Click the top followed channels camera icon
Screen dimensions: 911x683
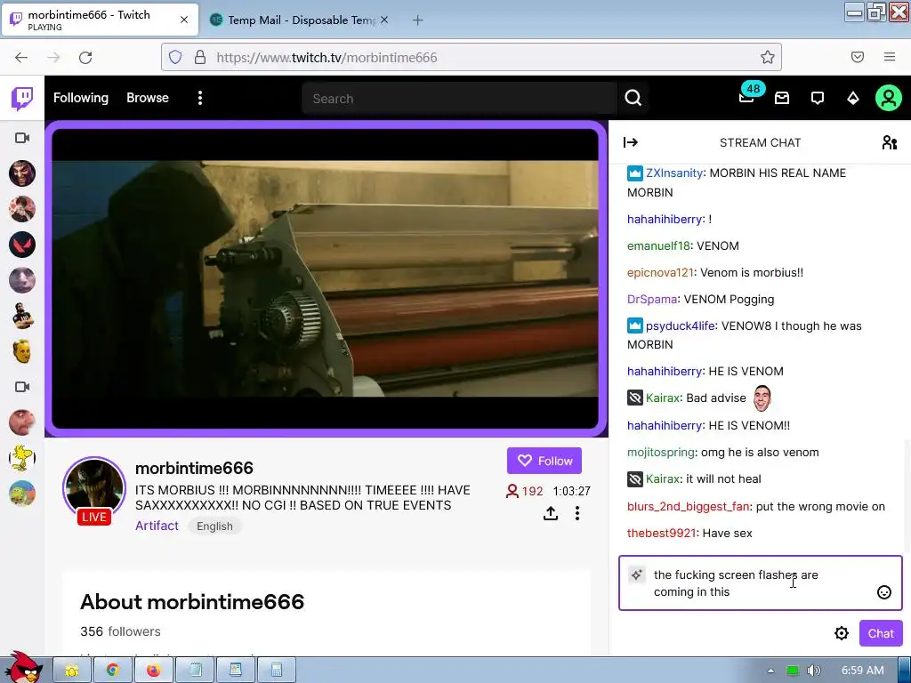22,138
